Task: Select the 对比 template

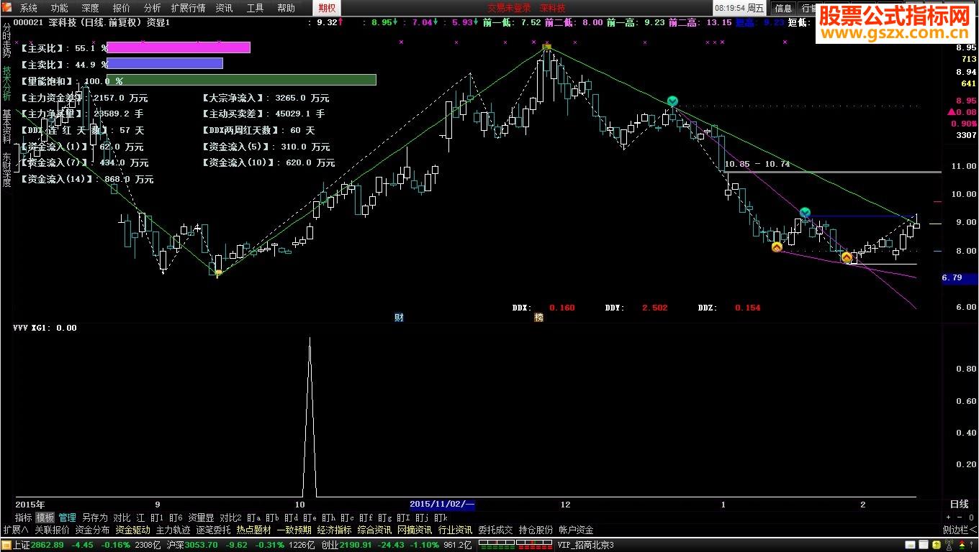Action: coord(122,517)
